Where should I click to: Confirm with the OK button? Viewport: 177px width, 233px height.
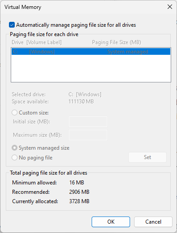point(111,222)
